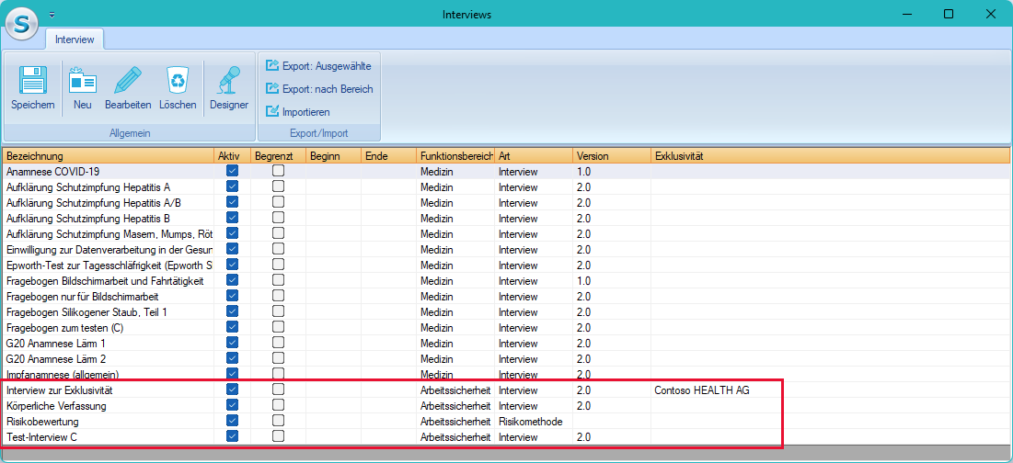This screenshot has height=463, width=1013.
Task: Click Importieren in the ribbon
Action: tap(298, 111)
